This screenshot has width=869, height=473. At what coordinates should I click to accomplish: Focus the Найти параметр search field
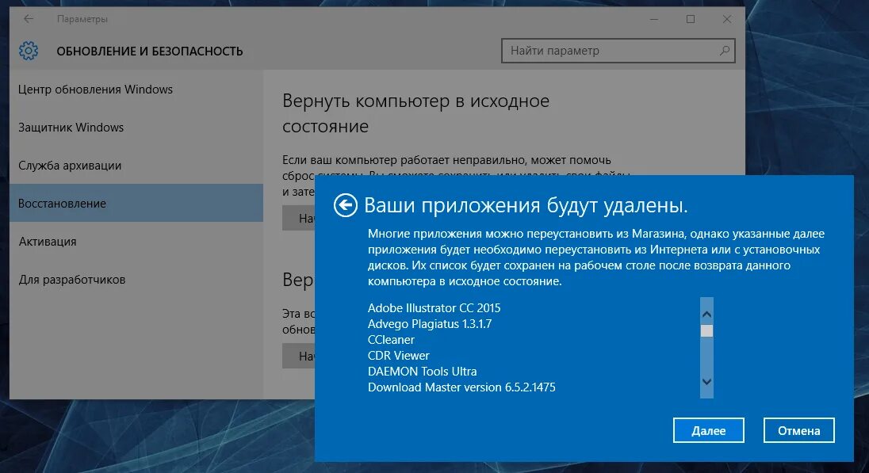point(618,51)
